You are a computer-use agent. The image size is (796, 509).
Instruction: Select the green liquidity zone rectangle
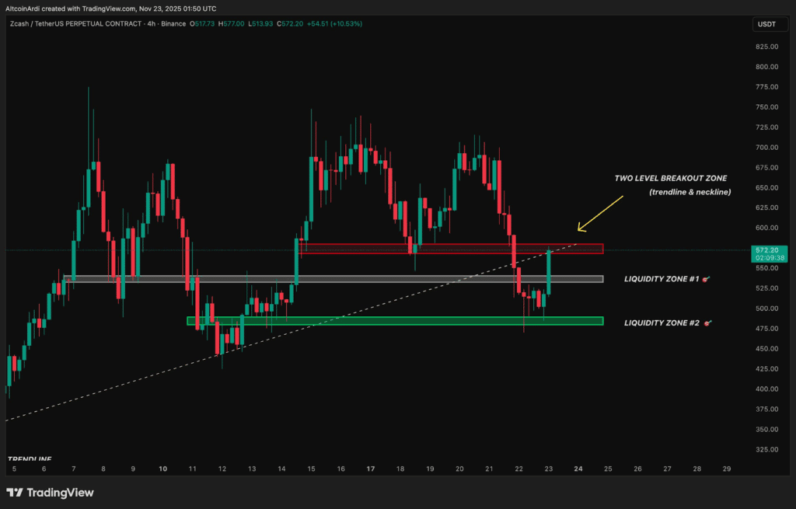pos(395,320)
